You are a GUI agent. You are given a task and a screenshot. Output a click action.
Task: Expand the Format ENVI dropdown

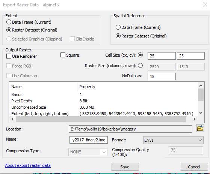(173, 140)
